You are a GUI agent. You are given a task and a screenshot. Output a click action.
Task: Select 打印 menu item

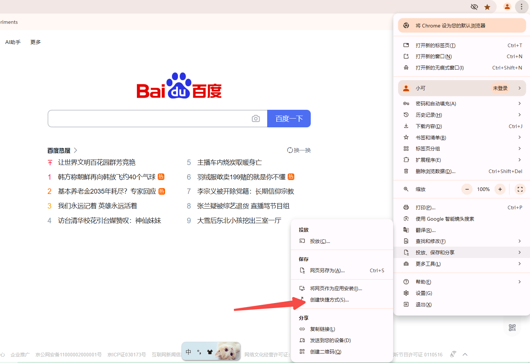tap(462, 207)
